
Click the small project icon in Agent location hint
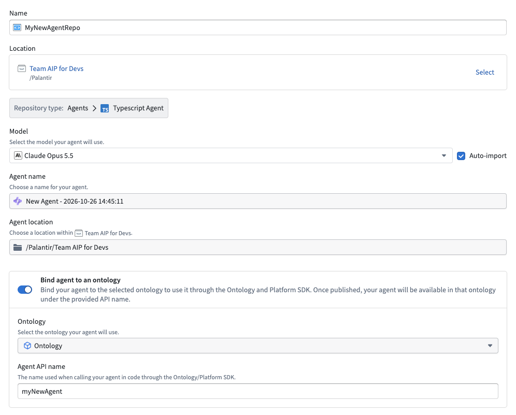(79, 233)
